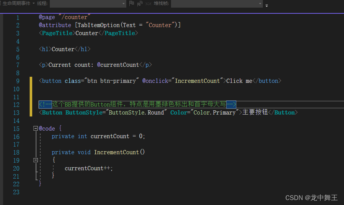
Task: Click the void keyword on line 18
Action: tap(84, 152)
